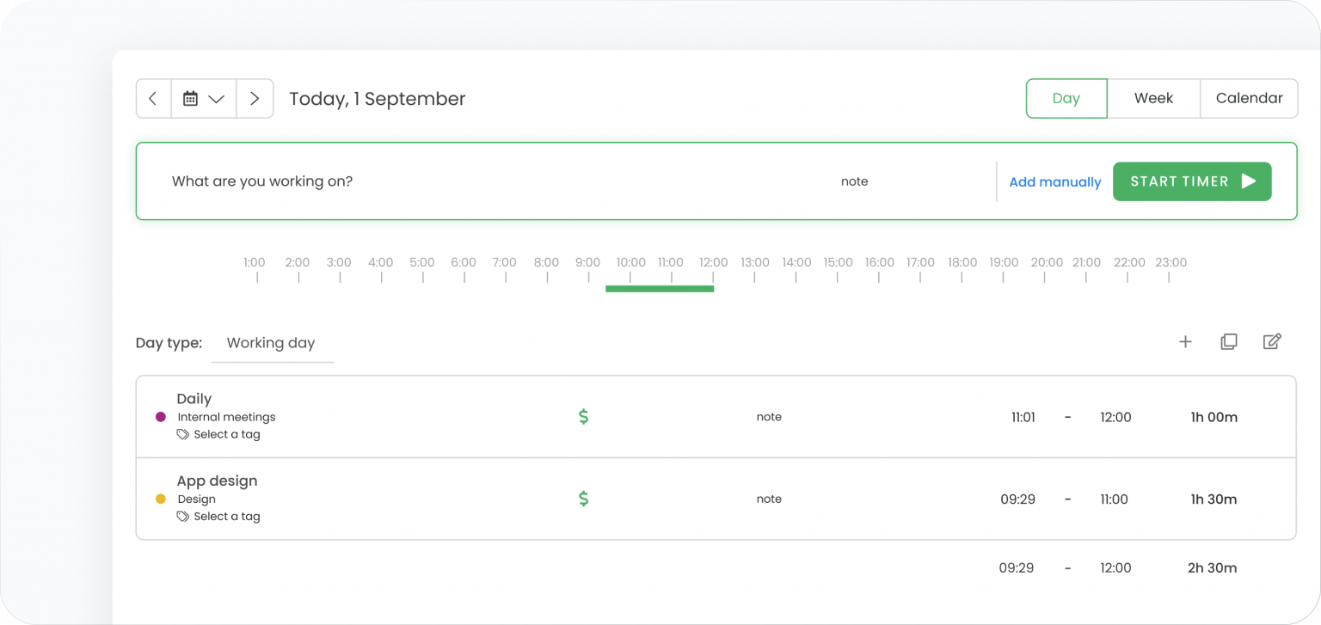The image size is (1321, 625).
Task: Open the Calendar view tab
Action: [1249, 98]
